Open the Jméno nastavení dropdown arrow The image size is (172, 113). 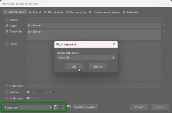[x=113, y=57]
